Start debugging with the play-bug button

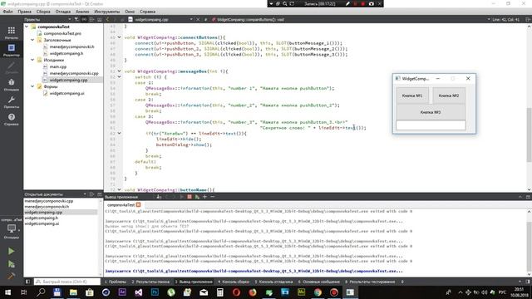(11, 264)
